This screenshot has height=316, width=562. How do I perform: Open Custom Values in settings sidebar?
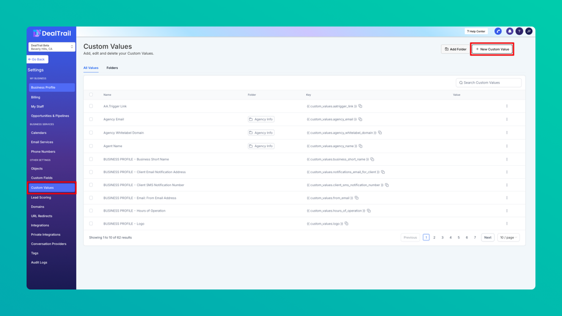52,187
